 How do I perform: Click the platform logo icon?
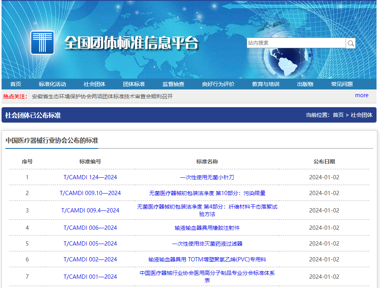[43, 42]
